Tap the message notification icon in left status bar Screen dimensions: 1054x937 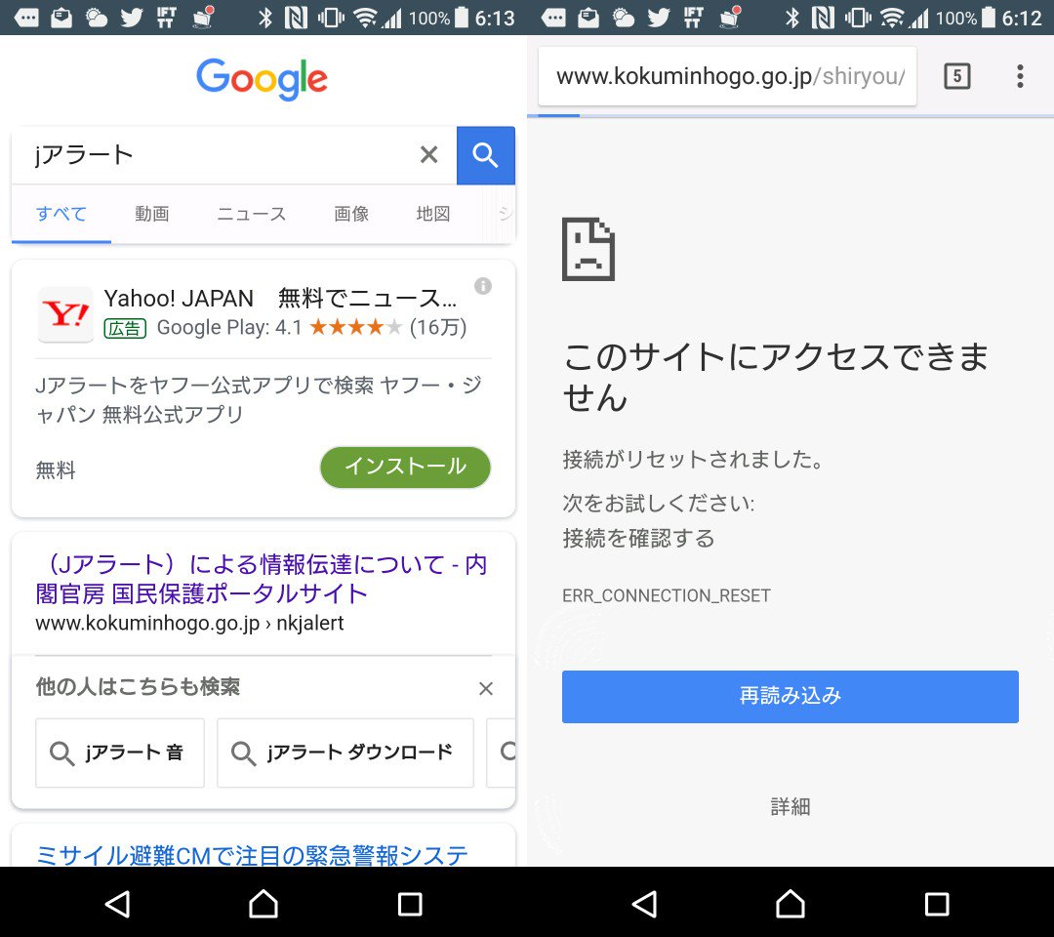26,18
